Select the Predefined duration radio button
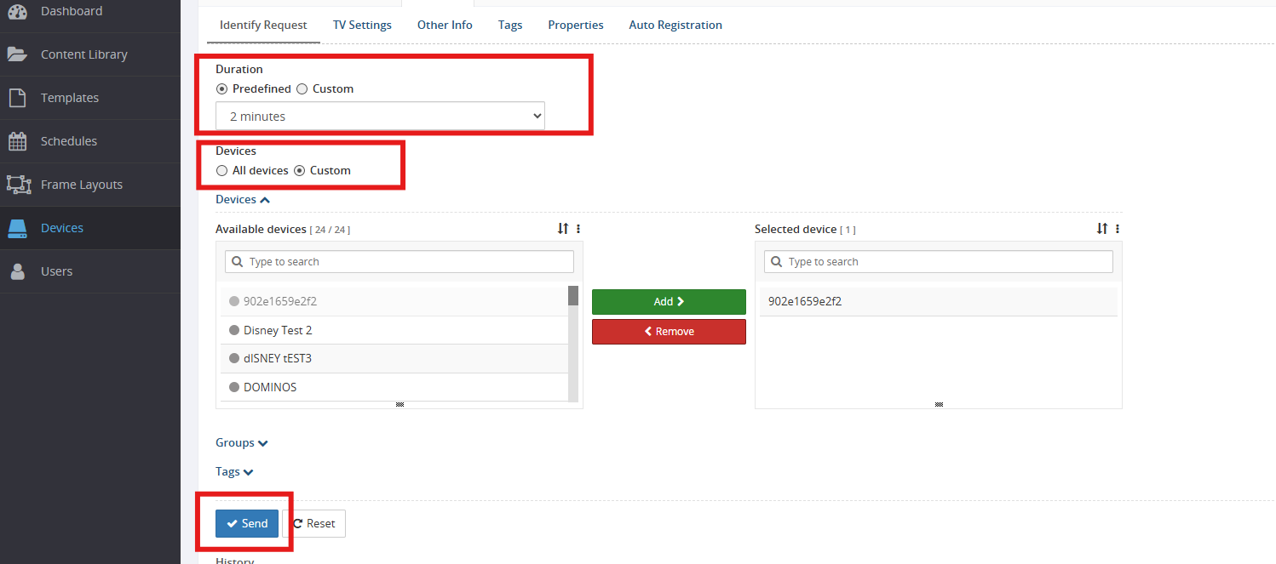This screenshot has width=1276, height=564. click(222, 89)
